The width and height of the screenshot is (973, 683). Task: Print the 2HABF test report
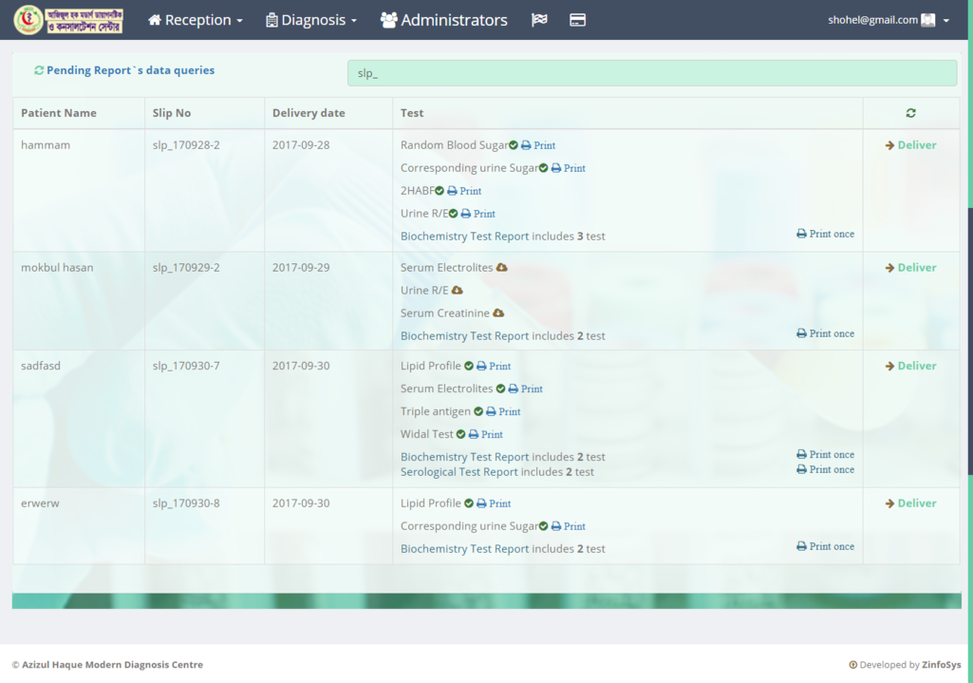464,191
